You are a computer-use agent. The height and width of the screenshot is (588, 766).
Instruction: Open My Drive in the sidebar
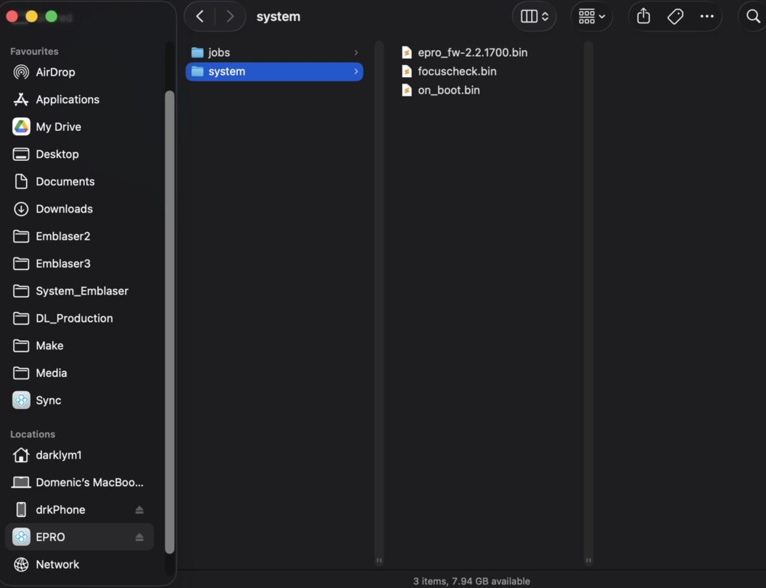(x=58, y=126)
